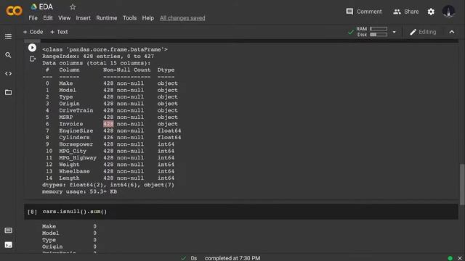
Task: Open settings with the gear icon
Action: tap(431, 12)
